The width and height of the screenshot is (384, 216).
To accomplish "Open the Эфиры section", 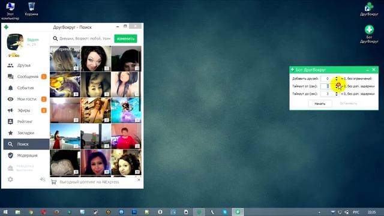I will 26,110.
